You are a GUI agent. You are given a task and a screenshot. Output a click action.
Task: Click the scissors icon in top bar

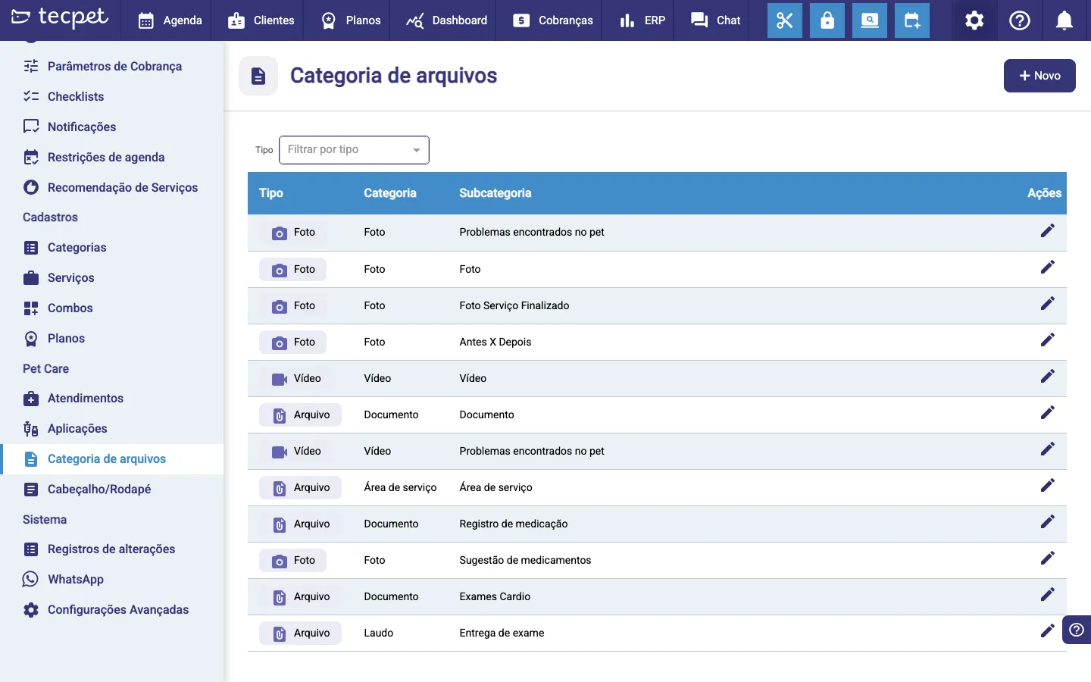pyautogui.click(x=785, y=20)
